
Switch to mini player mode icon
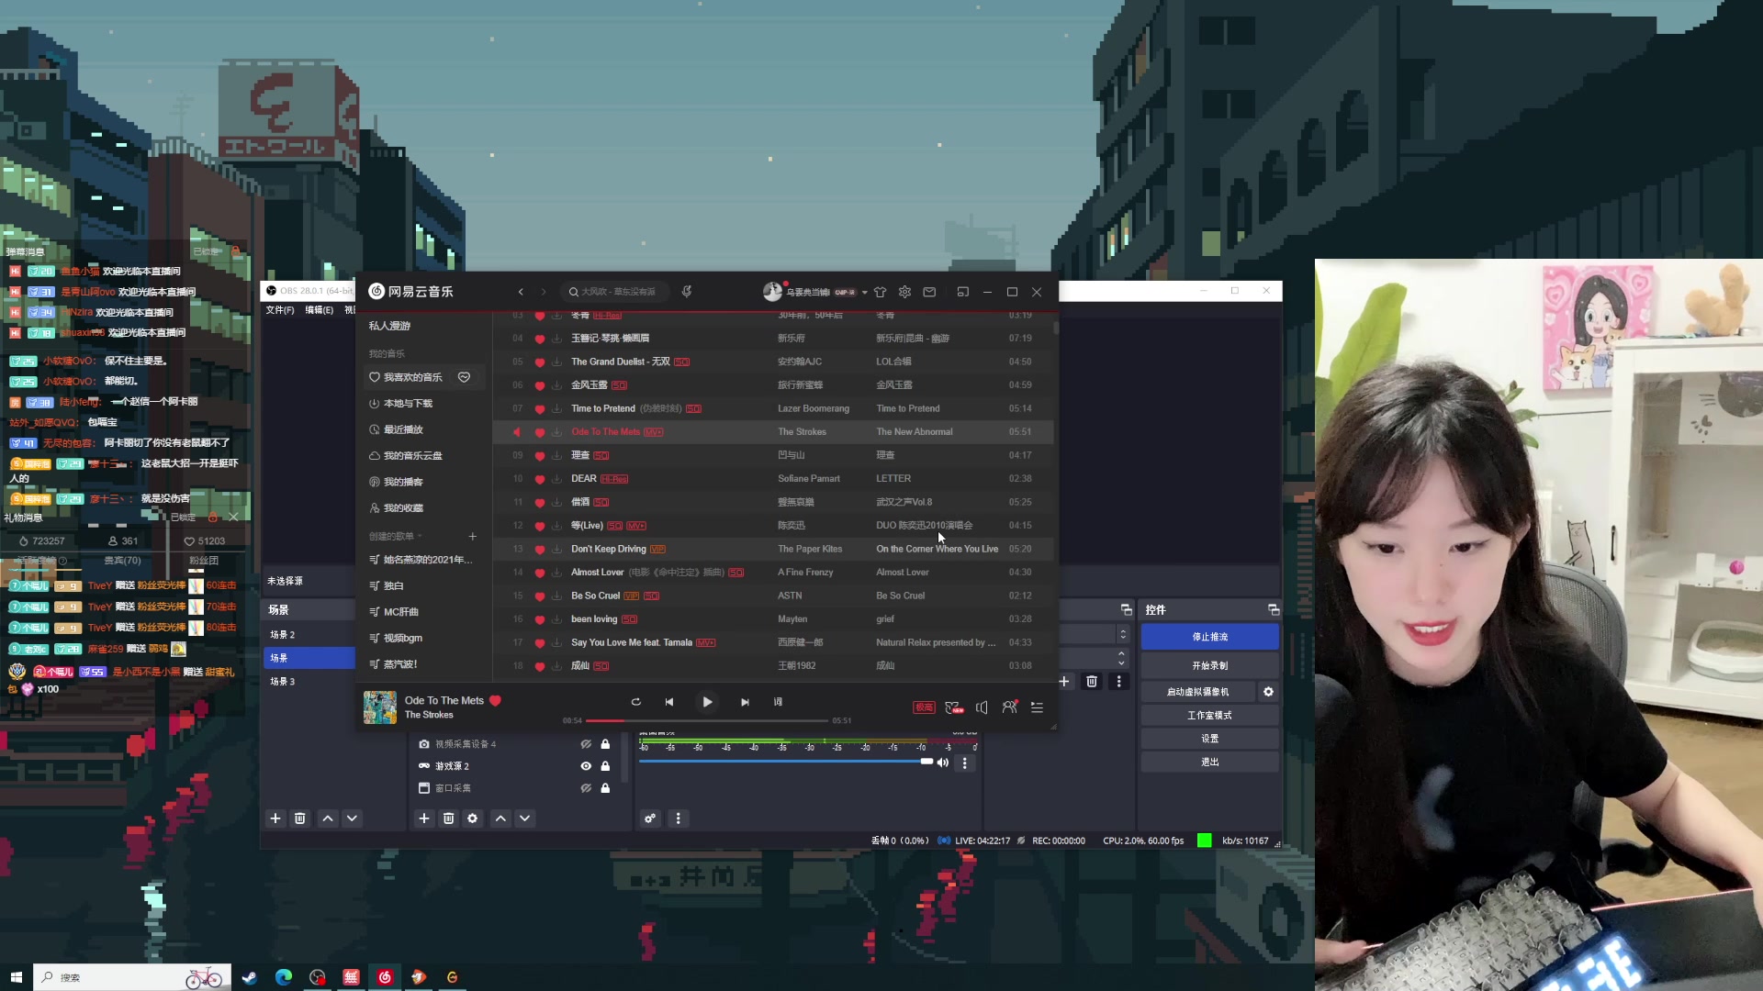[x=962, y=292]
